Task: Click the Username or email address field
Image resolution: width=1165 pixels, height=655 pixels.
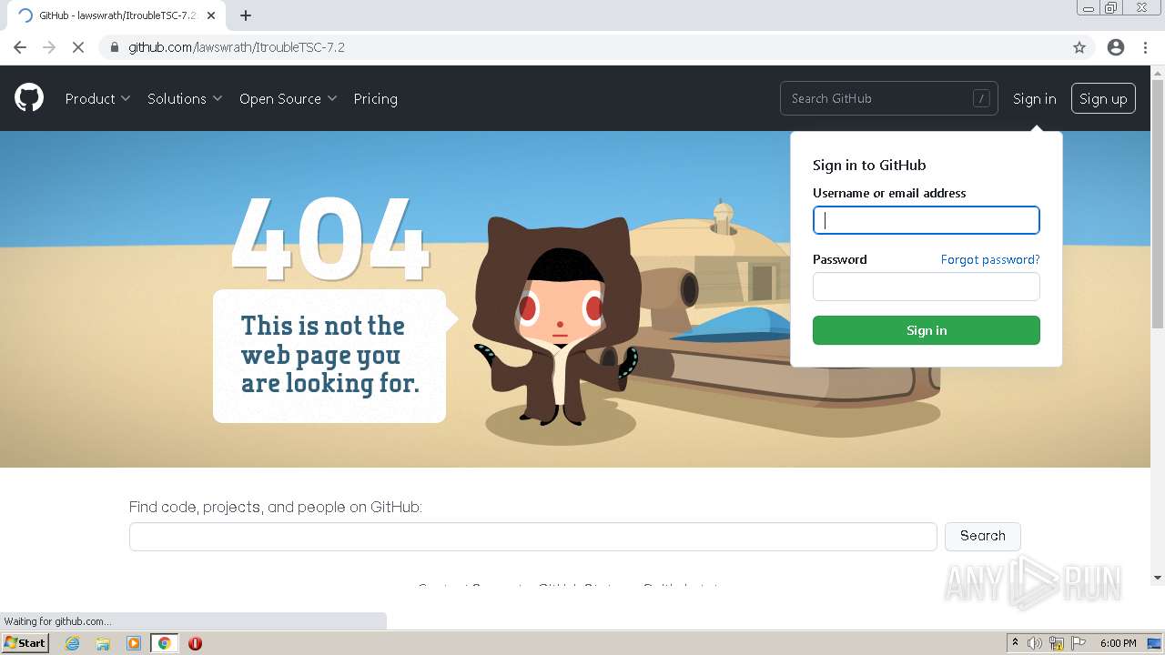Action: (x=926, y=220)
